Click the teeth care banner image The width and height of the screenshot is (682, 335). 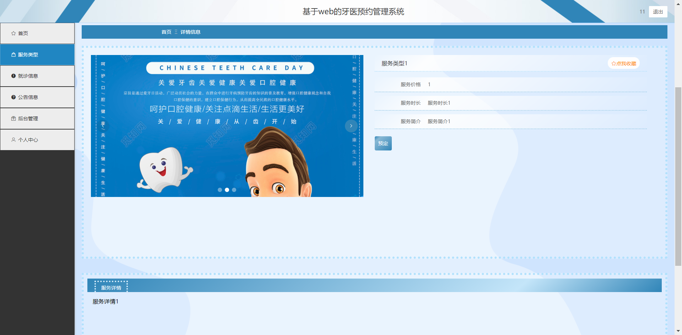pyautogui.click(x=227, y=126)
